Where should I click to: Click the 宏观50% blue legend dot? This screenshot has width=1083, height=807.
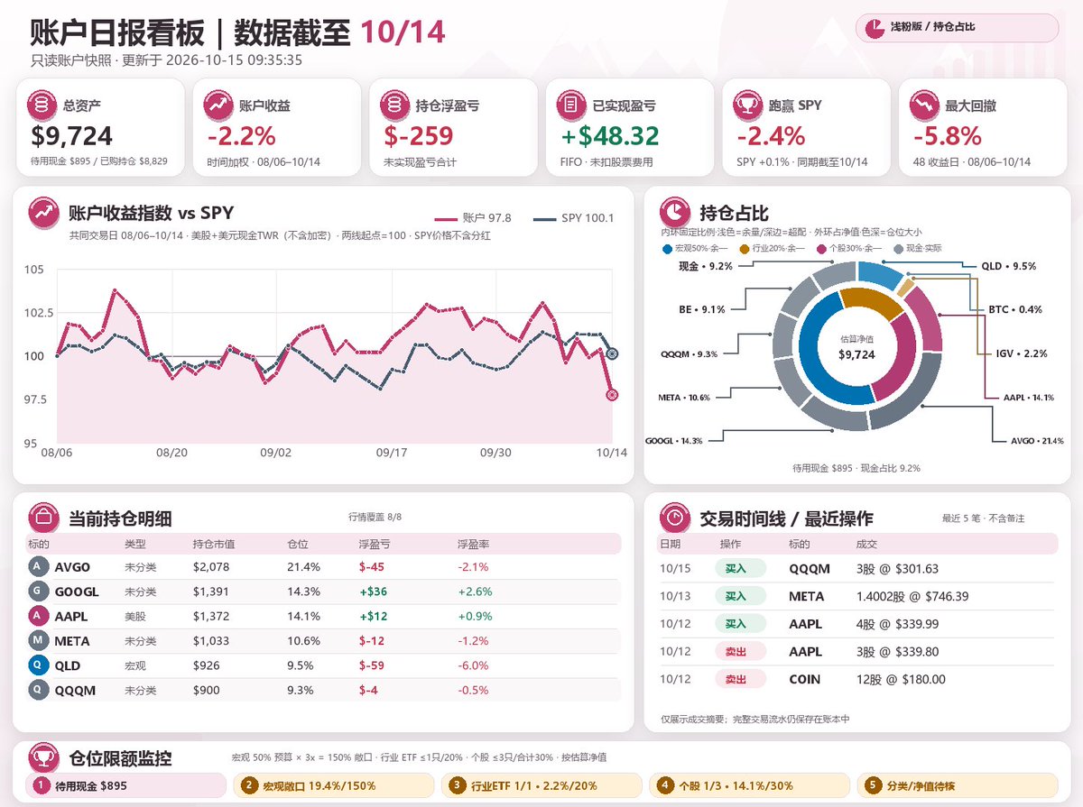[667, 248]
